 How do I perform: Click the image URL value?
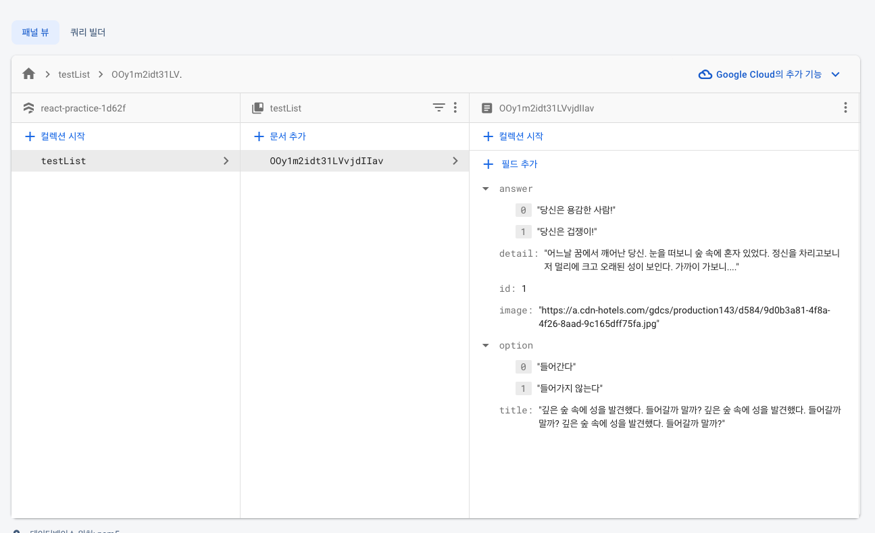(684, 317)
